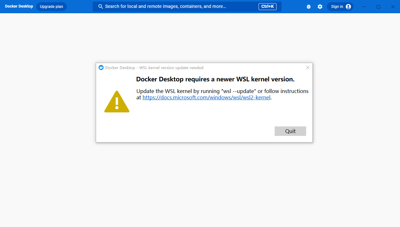This screenshot has height=227, width=400.
Task: Click the dialog title text 'WSL kernel version update needed'
Action: pyautogui.click(x=171, y=68)
